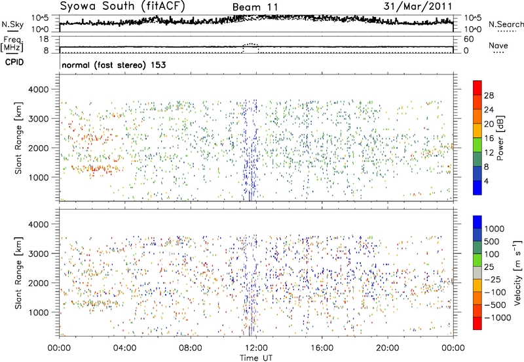
Task: Click the blue bottom segment of Power color bar
Action: click(477, 188)
